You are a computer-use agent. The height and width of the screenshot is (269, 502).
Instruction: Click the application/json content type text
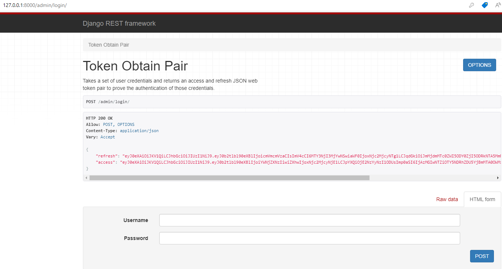(x=139, y=131)
